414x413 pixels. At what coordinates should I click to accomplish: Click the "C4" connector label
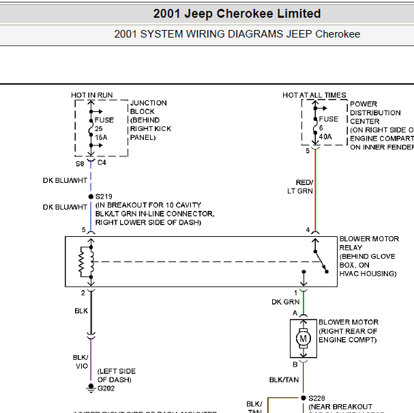102,162
